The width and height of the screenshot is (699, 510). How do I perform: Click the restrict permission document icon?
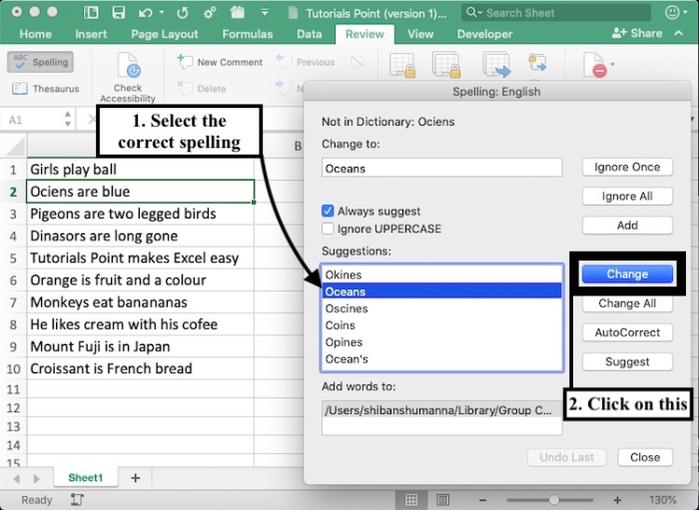(595, 65)
